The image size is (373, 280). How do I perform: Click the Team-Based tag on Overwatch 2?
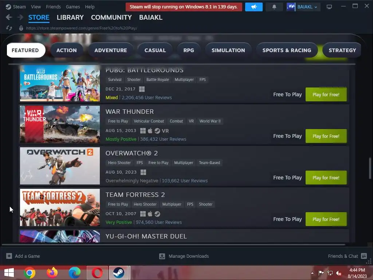(x=209, y=163)
